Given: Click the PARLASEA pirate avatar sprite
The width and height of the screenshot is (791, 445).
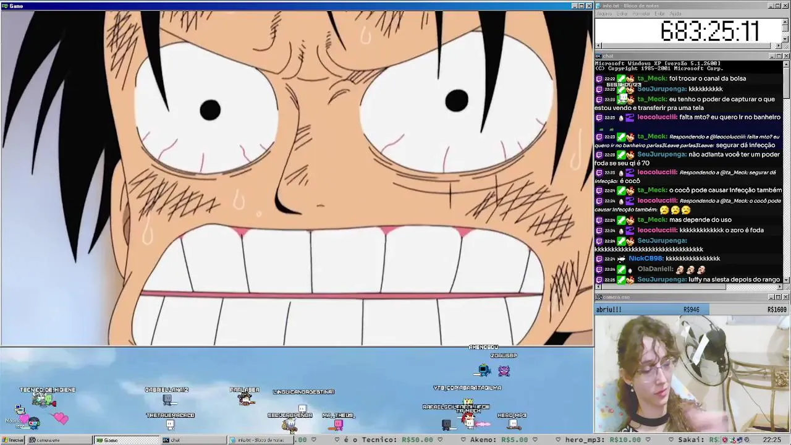Looking at the screenshot, I should tap(247, 399).
